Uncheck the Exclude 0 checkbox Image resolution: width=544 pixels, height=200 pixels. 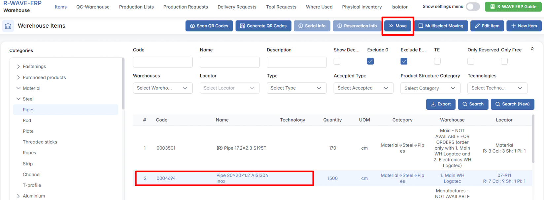point(370,61)
